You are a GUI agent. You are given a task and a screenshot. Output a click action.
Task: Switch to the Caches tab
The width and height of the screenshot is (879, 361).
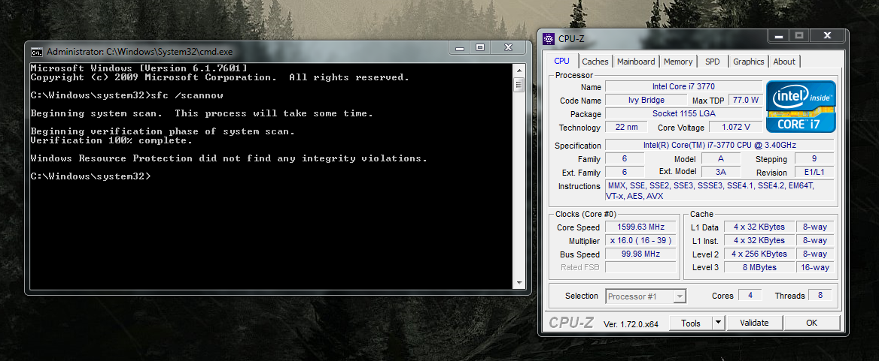click(595, 62)
